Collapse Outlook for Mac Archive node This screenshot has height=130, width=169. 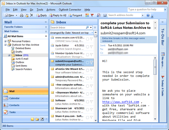(5, 45)
